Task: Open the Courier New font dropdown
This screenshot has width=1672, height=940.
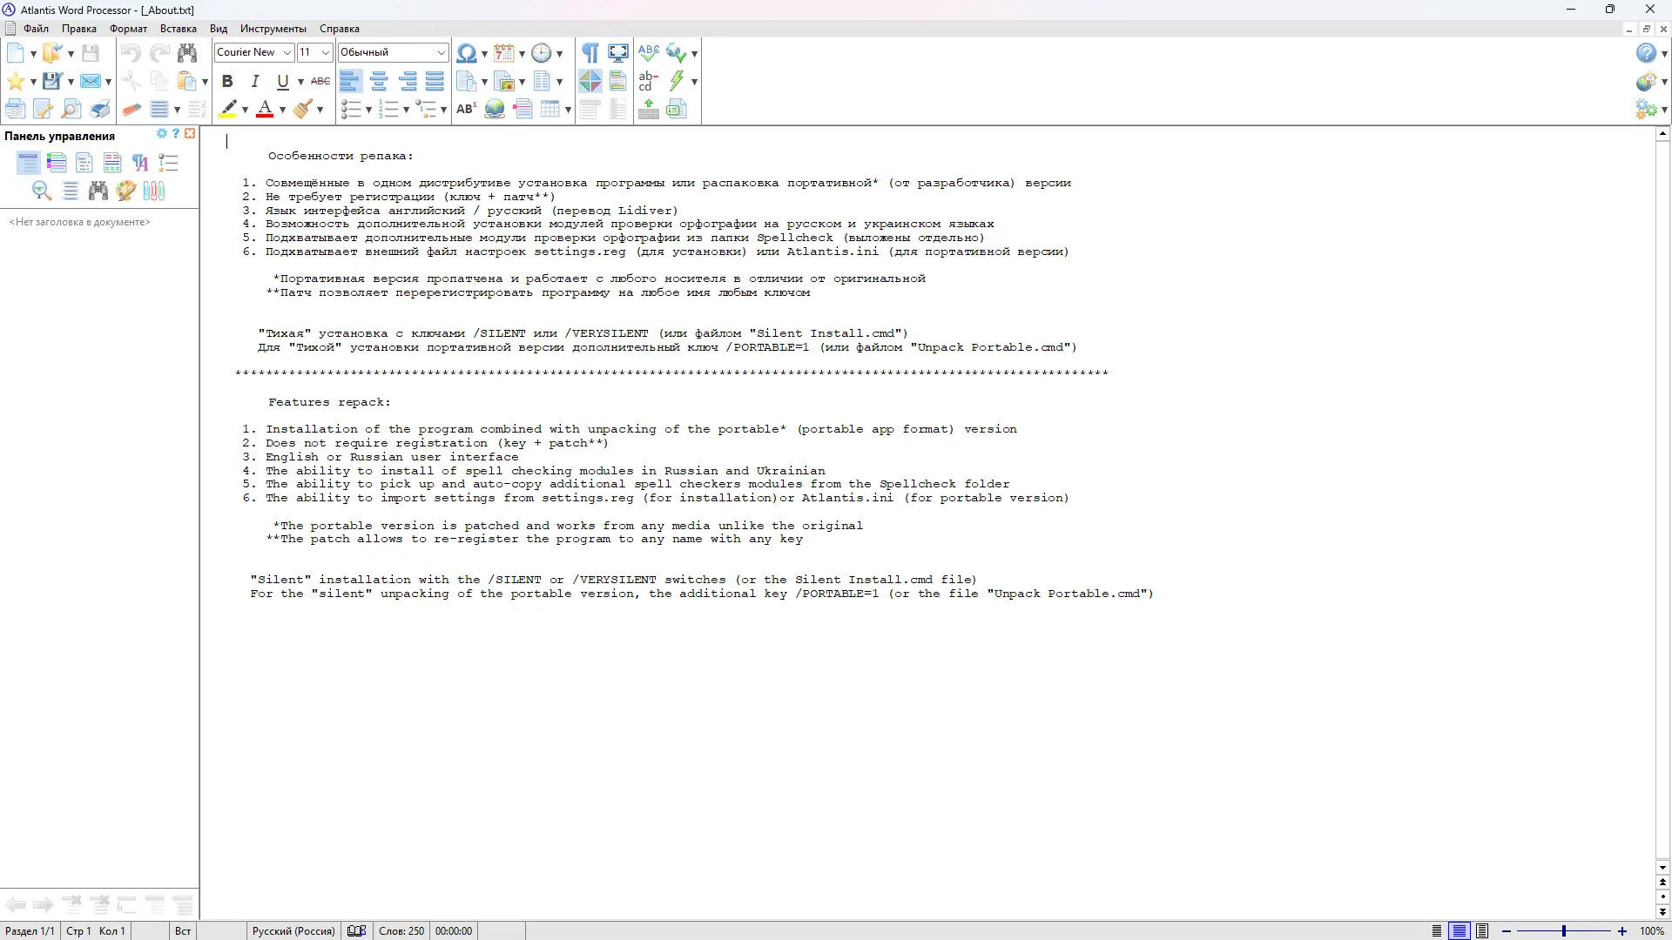Action: coord(287,53)
